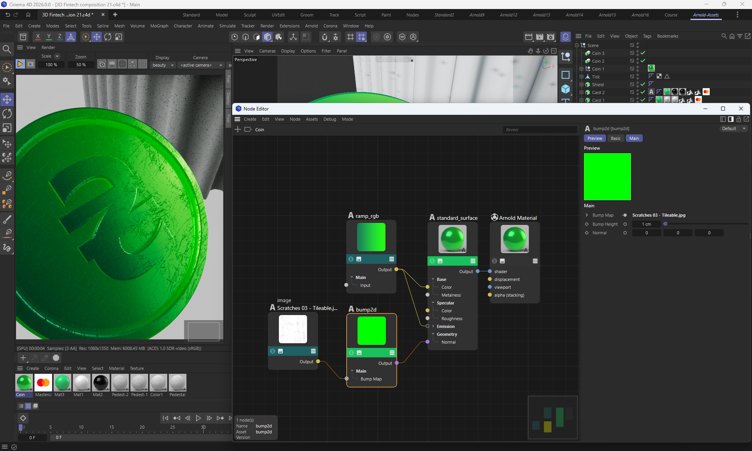This screenshot has height=451, width=752.
Task: Click the Bump Height slider handle
Action: tap(665, 224)
